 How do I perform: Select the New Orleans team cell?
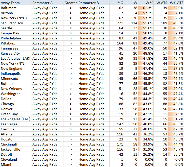(16, 89)
